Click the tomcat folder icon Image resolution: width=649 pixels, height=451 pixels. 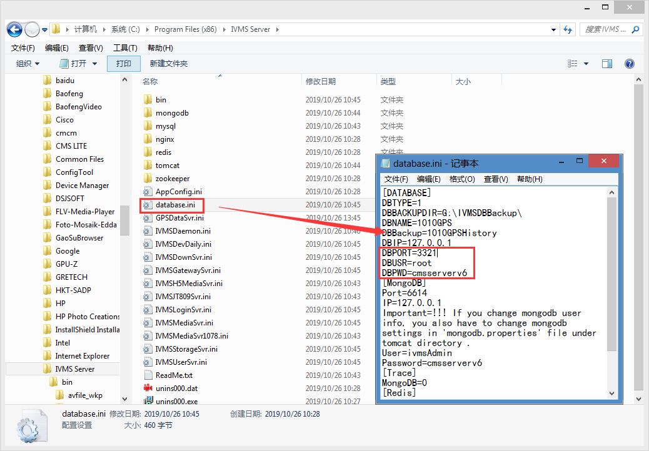(148, 166)
